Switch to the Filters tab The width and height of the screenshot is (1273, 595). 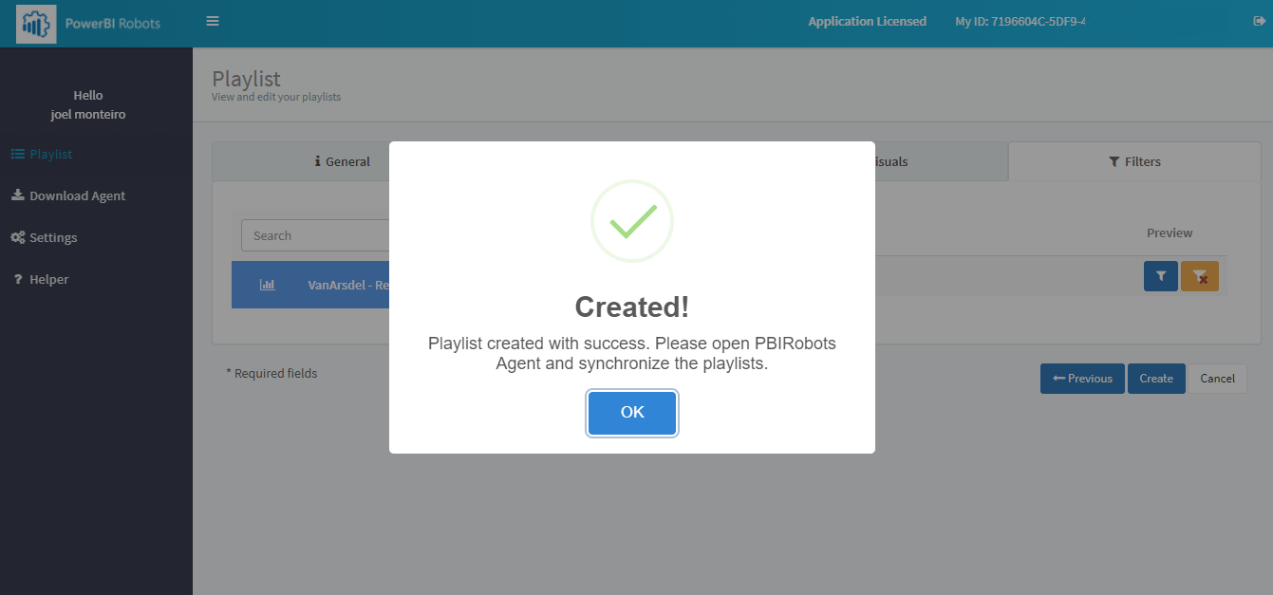coord(1134,161)
